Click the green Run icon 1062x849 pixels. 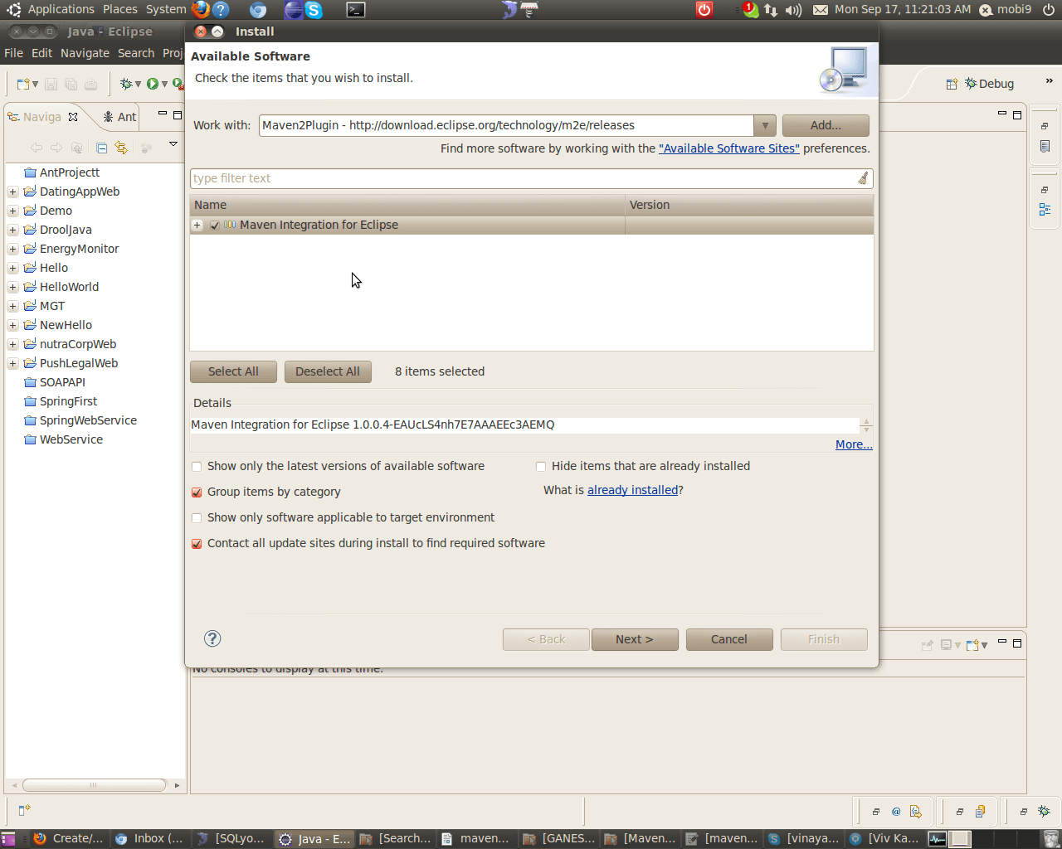[152, 83]
